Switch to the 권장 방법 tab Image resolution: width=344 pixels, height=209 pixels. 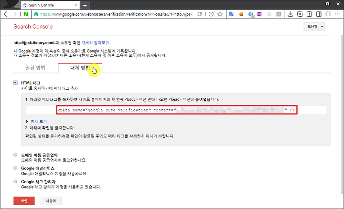(x=35, y=68)
